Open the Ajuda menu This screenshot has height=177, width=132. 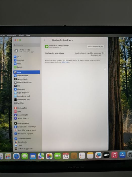coord(28,35)
